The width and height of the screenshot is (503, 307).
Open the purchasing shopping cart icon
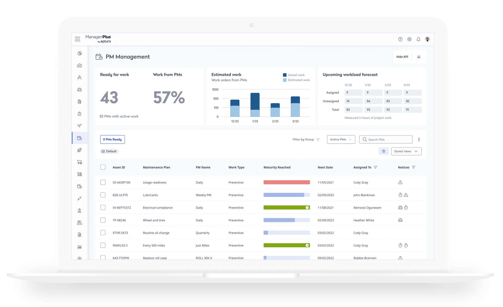pyautogui.click(x=79, y=162)
